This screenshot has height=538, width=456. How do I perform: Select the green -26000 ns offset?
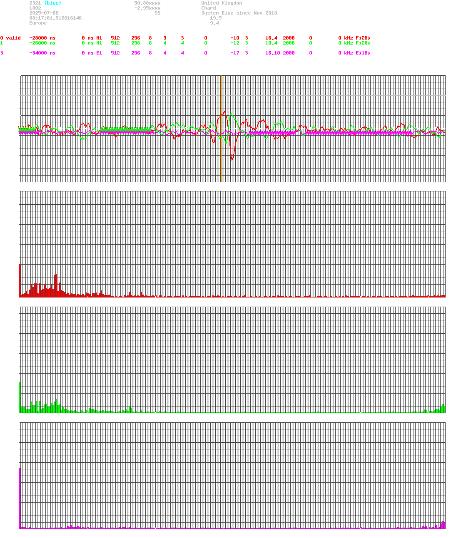point(42,43)
